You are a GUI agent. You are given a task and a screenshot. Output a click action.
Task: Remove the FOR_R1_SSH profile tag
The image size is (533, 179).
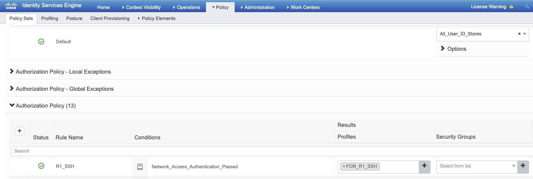[x=344, y=166]
